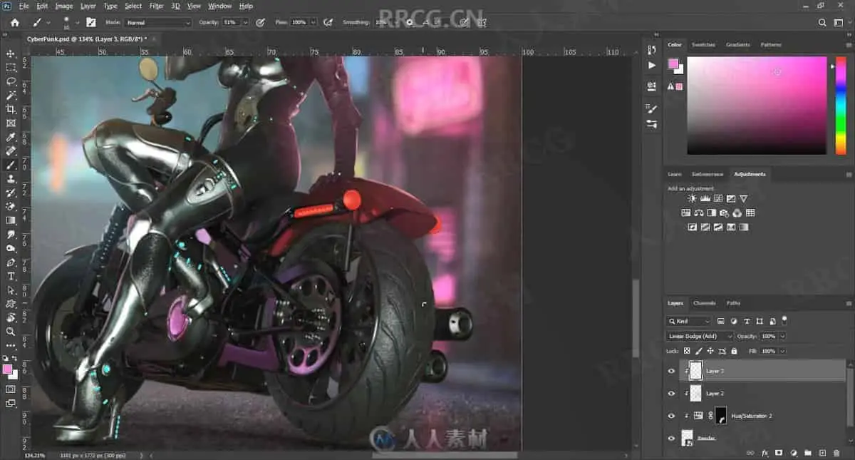Open the brush Mode dropdown set to Normal
The width and height of the screenshot is (855, 460).
[158, 23]
